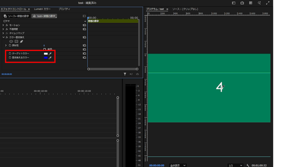Screen dimensions: 298x167
Task: Switch to the ソース: (クリップなし) tab
Action: 185,9
